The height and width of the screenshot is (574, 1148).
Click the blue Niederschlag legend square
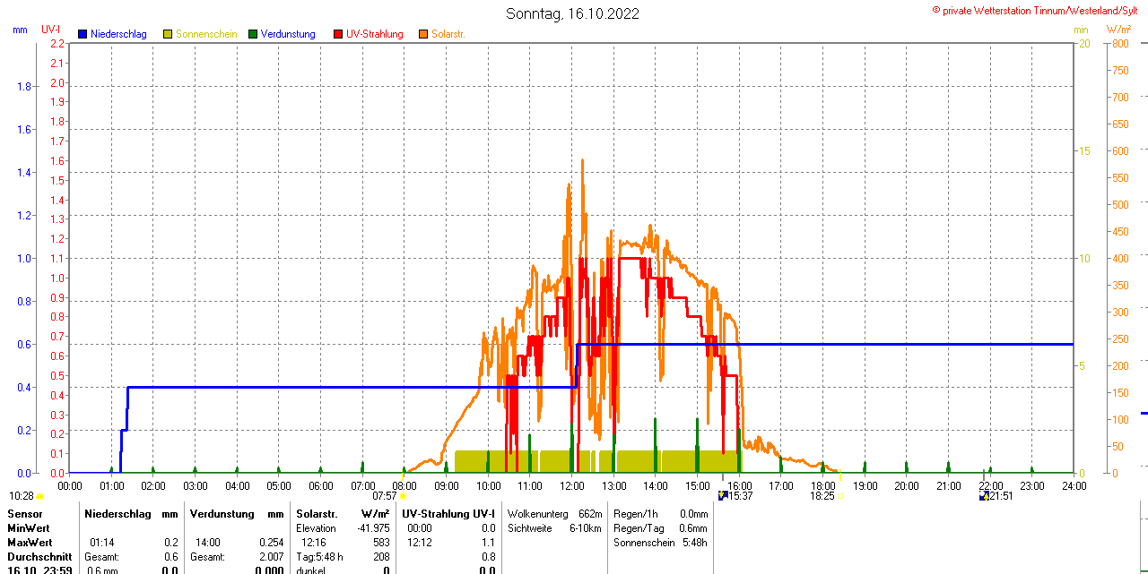[x=83, y=34]
